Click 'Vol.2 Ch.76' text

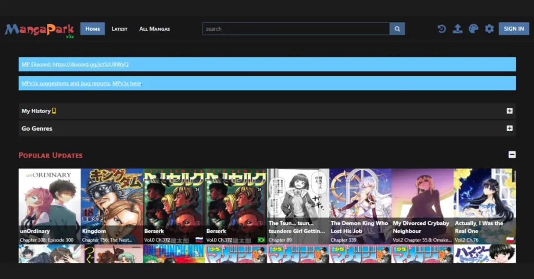(467, 240)
